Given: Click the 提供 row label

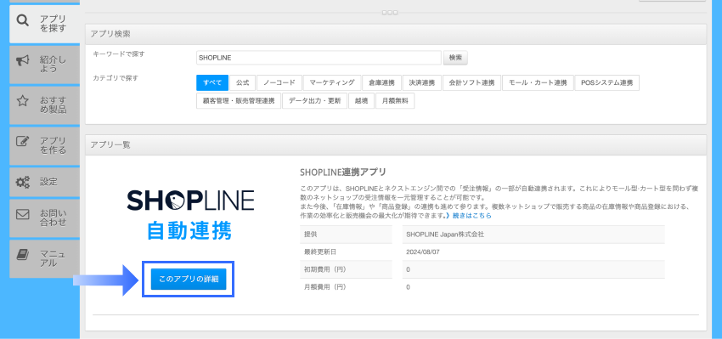Looking at the screenshot, I should [x=310, y=234].
